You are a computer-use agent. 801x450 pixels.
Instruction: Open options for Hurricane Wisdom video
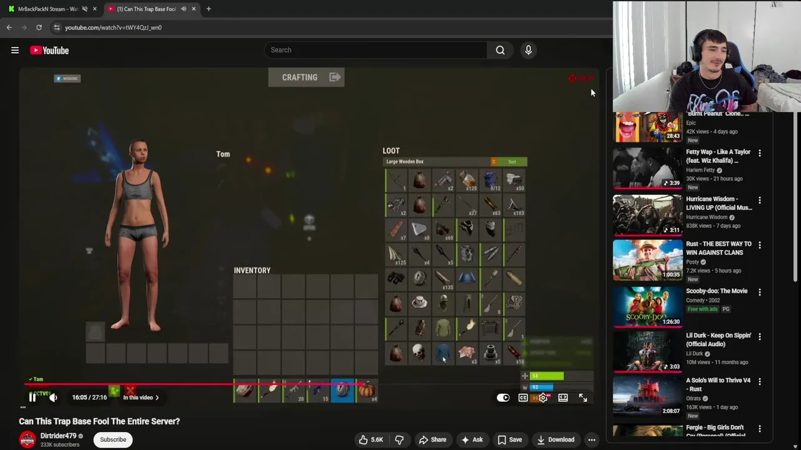[x=760, y=200]
